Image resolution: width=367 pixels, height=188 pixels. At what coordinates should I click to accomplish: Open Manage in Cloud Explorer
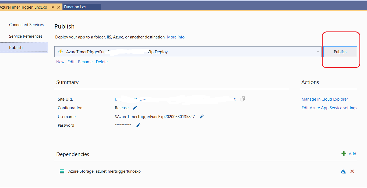(325, 99)
